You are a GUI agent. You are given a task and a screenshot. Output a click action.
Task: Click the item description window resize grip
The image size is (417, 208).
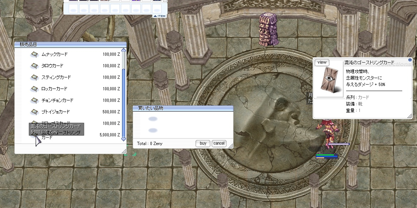click(409, 116)
